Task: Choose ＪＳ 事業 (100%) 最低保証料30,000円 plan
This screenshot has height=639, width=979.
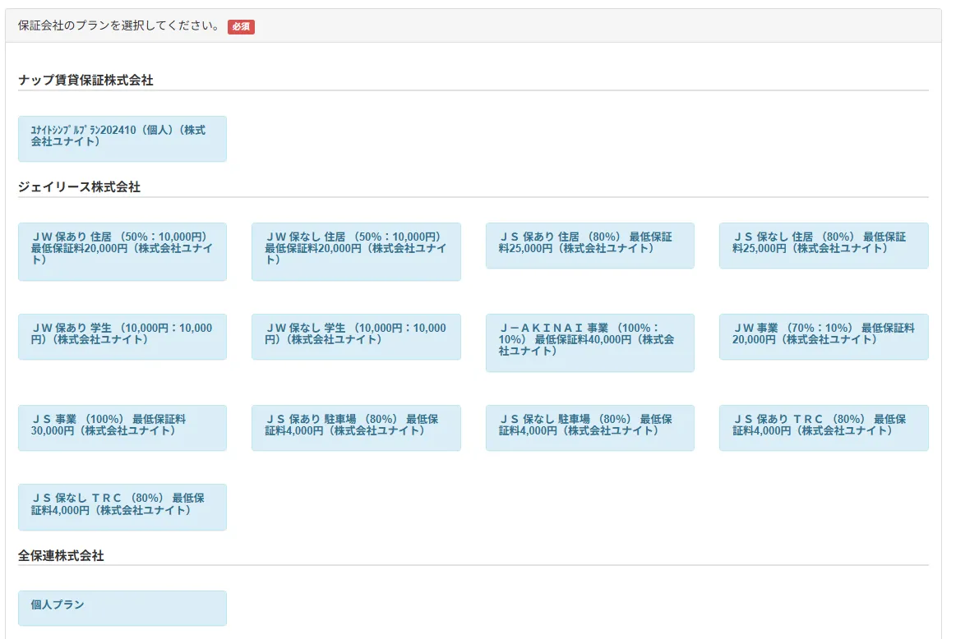Action: point(122,427)
